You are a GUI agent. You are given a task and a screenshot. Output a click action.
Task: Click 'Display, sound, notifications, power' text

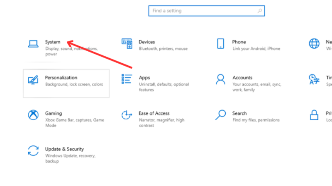pos(71,51)
